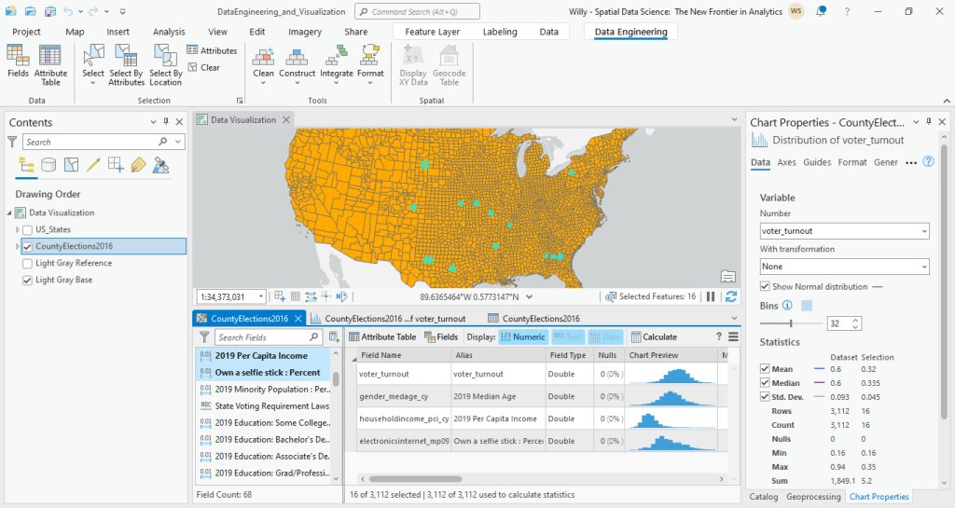Toggle Mean statistic checkbox
Screen dimensions: 955x508
[765, 369]
